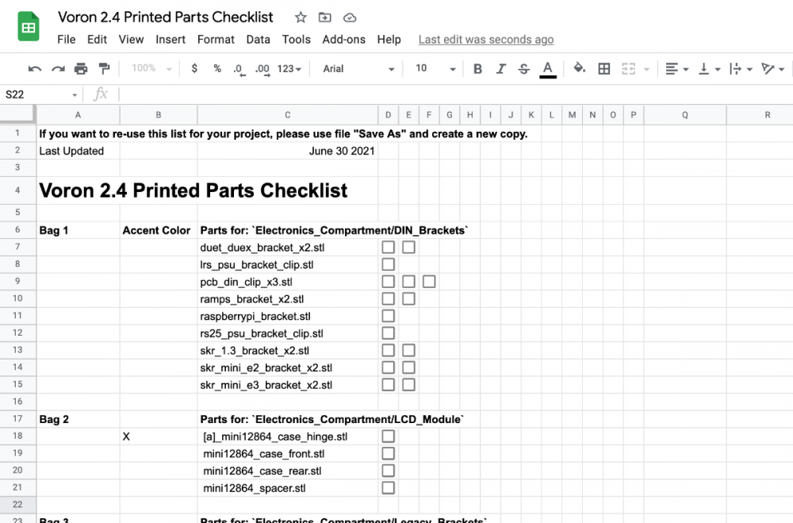
Task: Open the View menu
Action: click(x=131, y=40)
